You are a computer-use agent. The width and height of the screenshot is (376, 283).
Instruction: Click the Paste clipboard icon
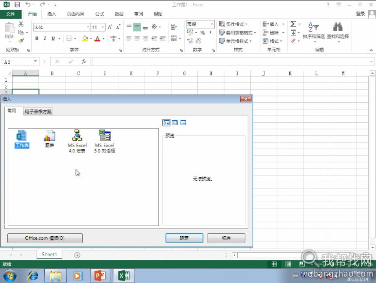click(x=10, y=28)
